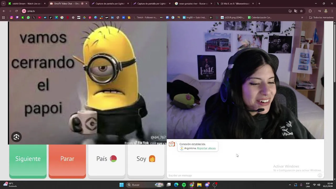
Task: Open the X bookmark icon in bookmarks bar
Action: click(x=34, y=18)
